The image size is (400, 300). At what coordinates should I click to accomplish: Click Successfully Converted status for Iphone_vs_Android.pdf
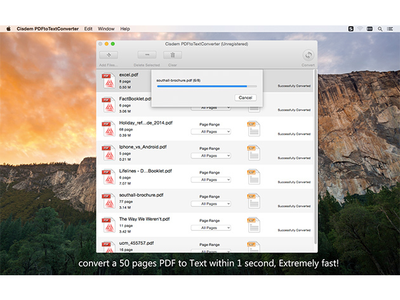(294, 158)
